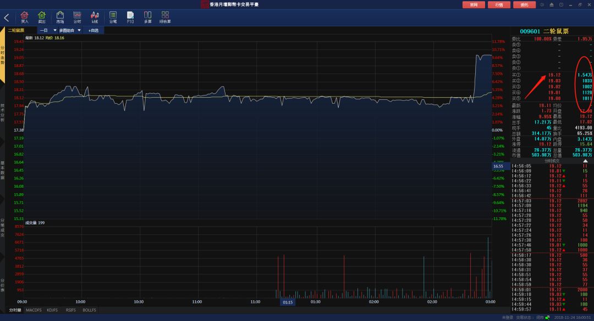Click the 委托 order button
This screenshot has height=321, width=594.
pos(524,4)
